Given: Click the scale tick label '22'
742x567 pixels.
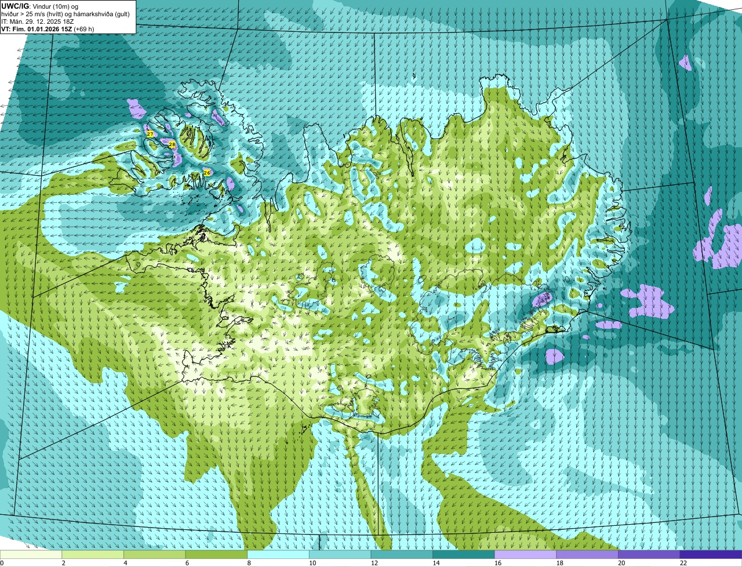Looking at the screenshot, I should pyautogui.click(x=683, y=563).
